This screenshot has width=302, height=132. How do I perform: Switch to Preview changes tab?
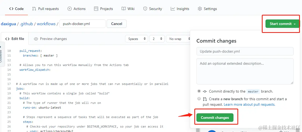coord(50,39)
